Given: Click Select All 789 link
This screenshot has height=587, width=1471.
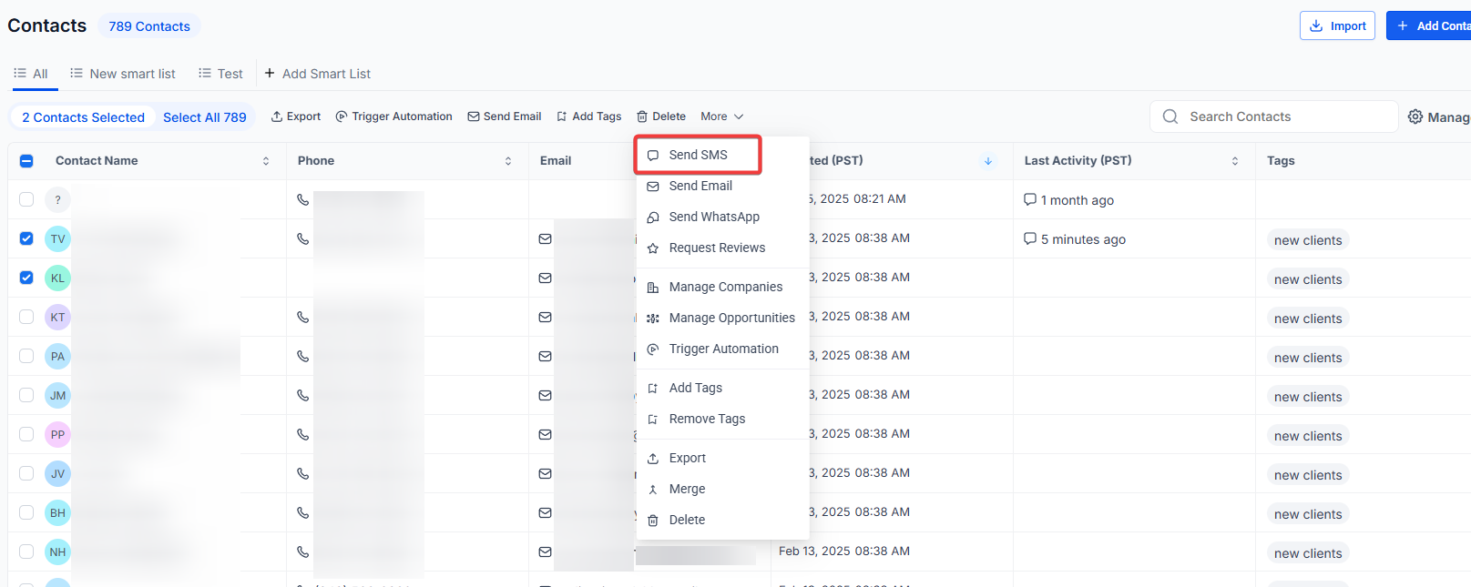Looking at the screenshot, I should point(204,117).
